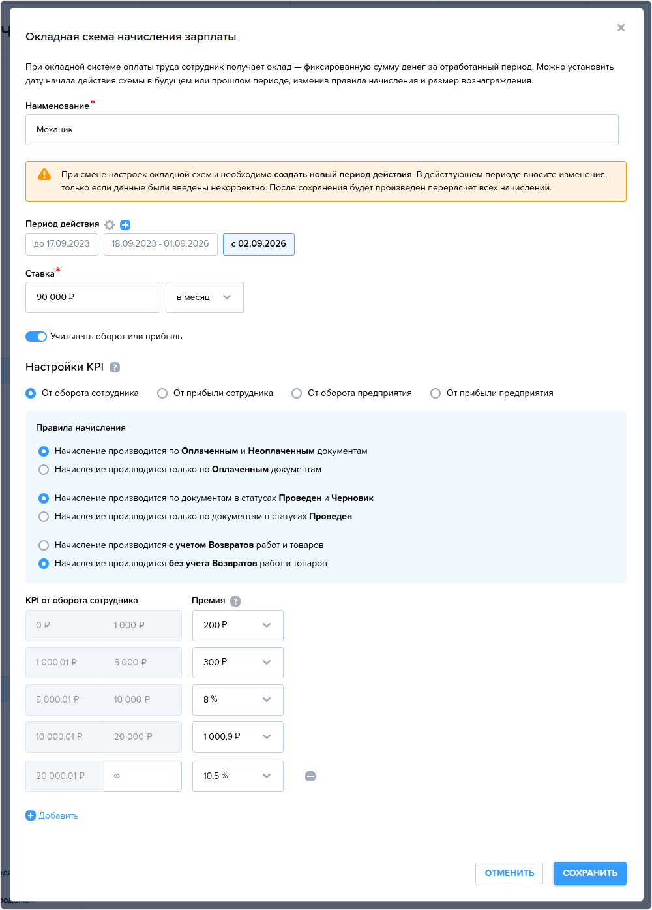Select От прибыли предприятия radio option

tap(436, 393)
